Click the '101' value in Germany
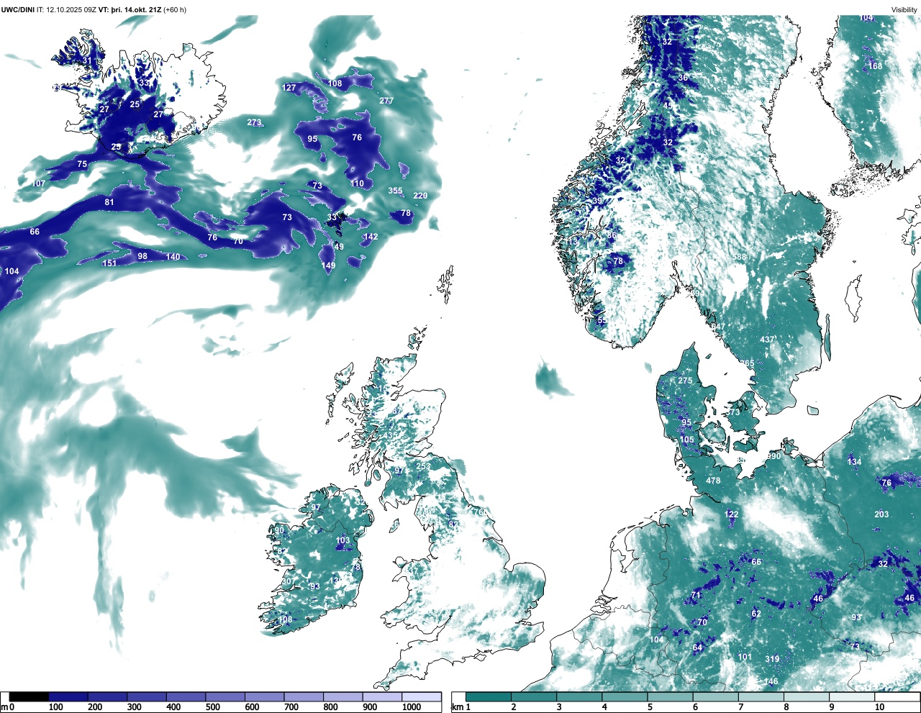The width and height of the screenshot is (921, 713). [745, 657]
